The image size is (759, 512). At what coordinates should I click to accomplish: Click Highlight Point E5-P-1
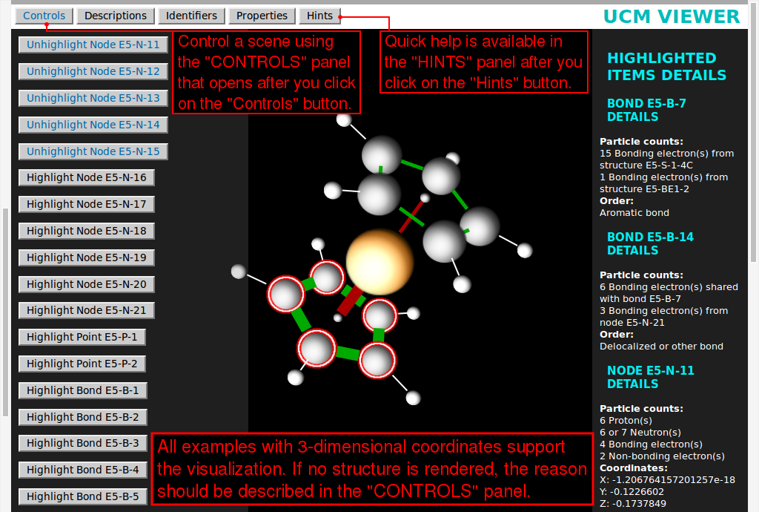(82, 337)
